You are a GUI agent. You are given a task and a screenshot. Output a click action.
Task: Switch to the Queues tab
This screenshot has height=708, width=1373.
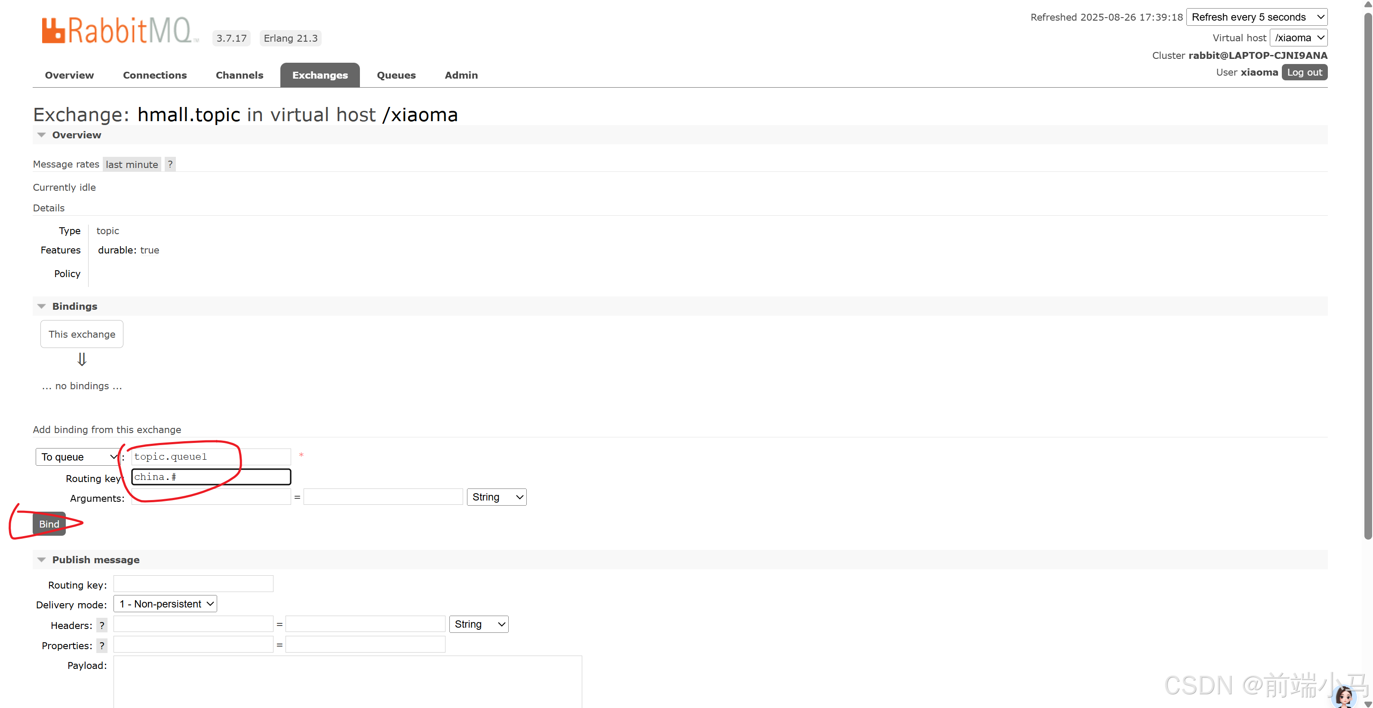click(396, 75)
